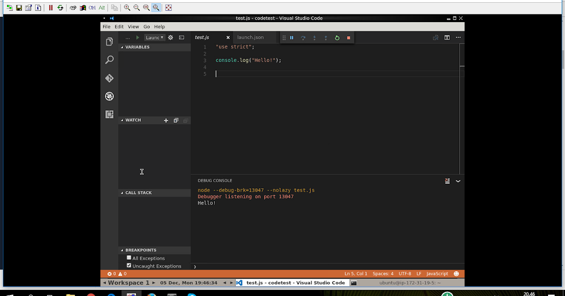Send the Alt key toggle in viewer toolbar
This screenshot has height=296, width=565.
[102, 8]
